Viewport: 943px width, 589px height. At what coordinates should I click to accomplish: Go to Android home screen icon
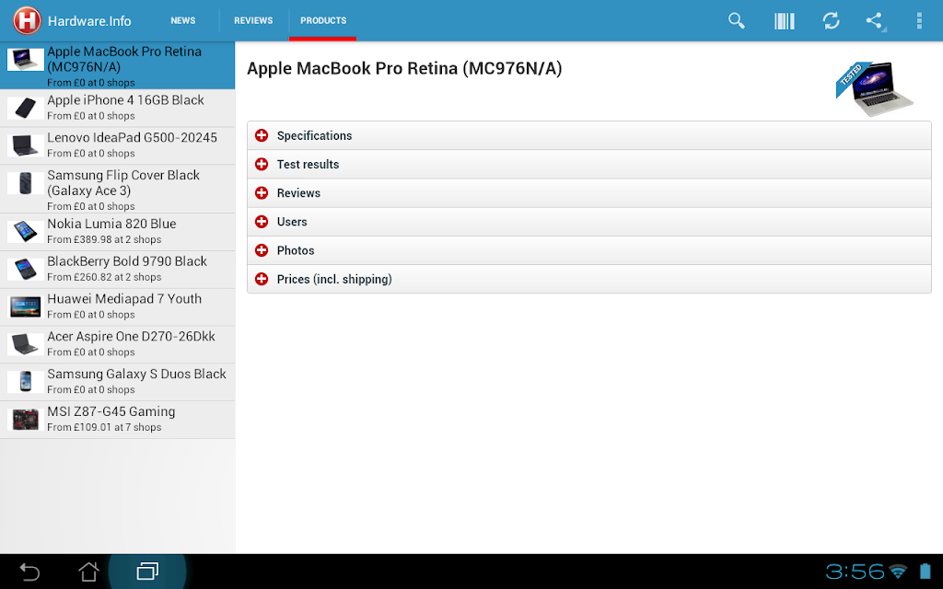click(89, 572)
